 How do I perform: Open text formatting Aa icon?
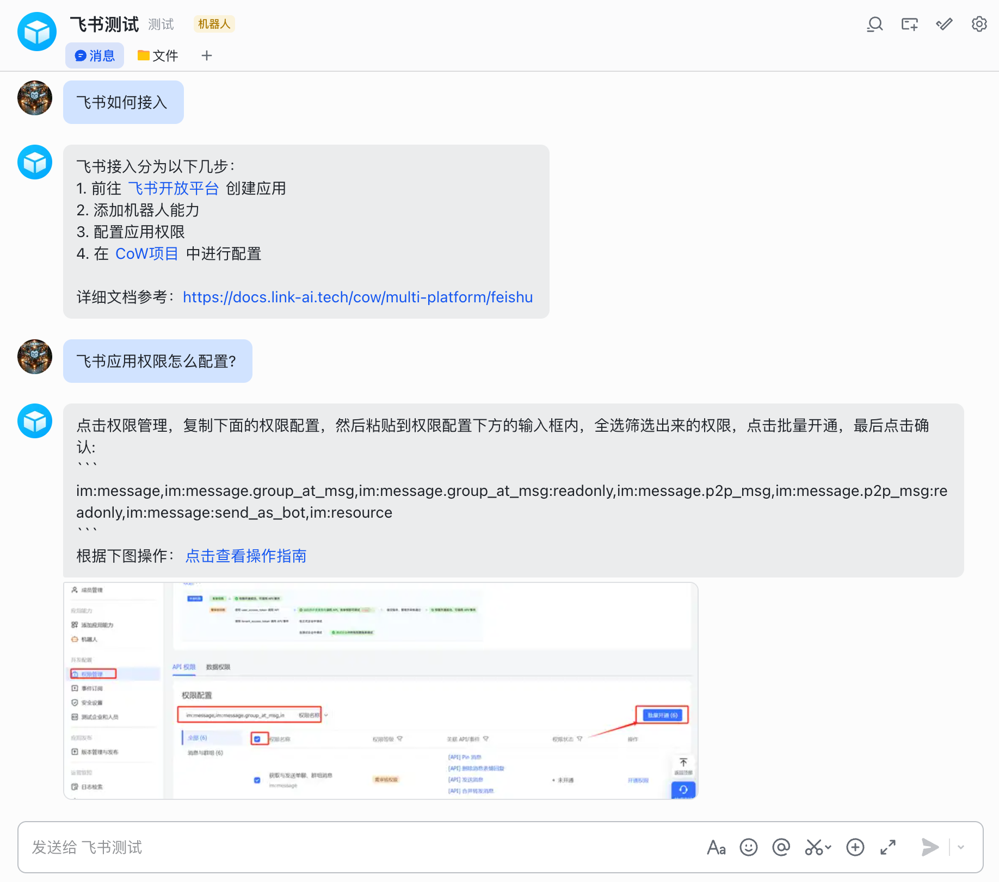(716, 847)
